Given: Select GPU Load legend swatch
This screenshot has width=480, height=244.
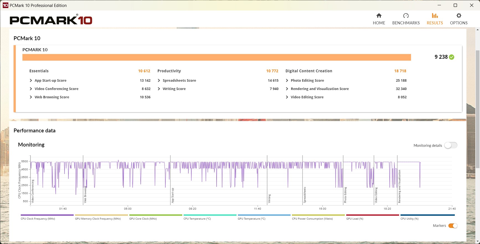Looking at the screenshot, I should [x=373, y=215].
